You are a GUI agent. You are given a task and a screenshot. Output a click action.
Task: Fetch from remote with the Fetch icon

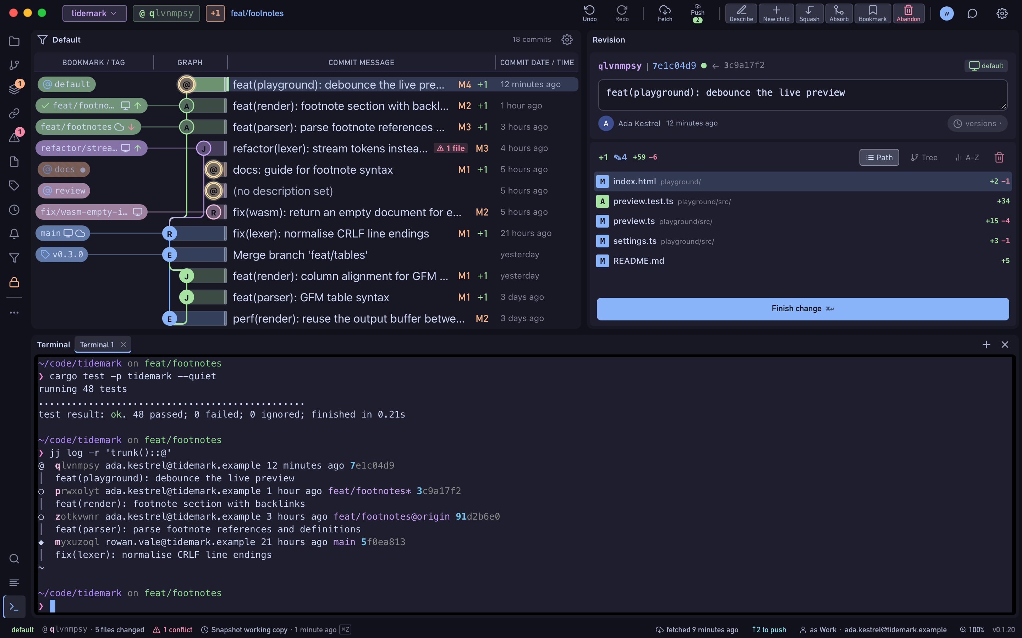[665, 13]
